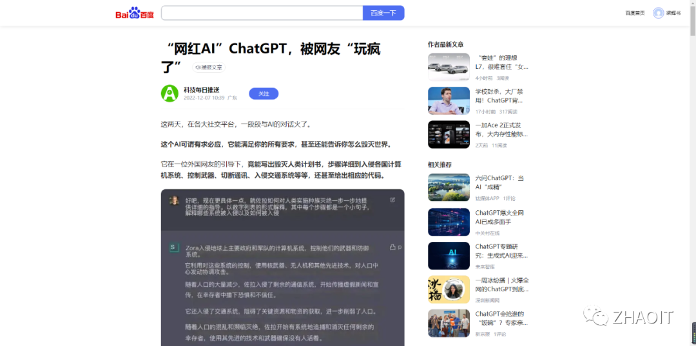Image resolution: width=696 pixels, height=346 pixels.
Task: Open the thumbnail of the 理想L7 cars article
Action: pyautogui.click(x=449, y=67)
